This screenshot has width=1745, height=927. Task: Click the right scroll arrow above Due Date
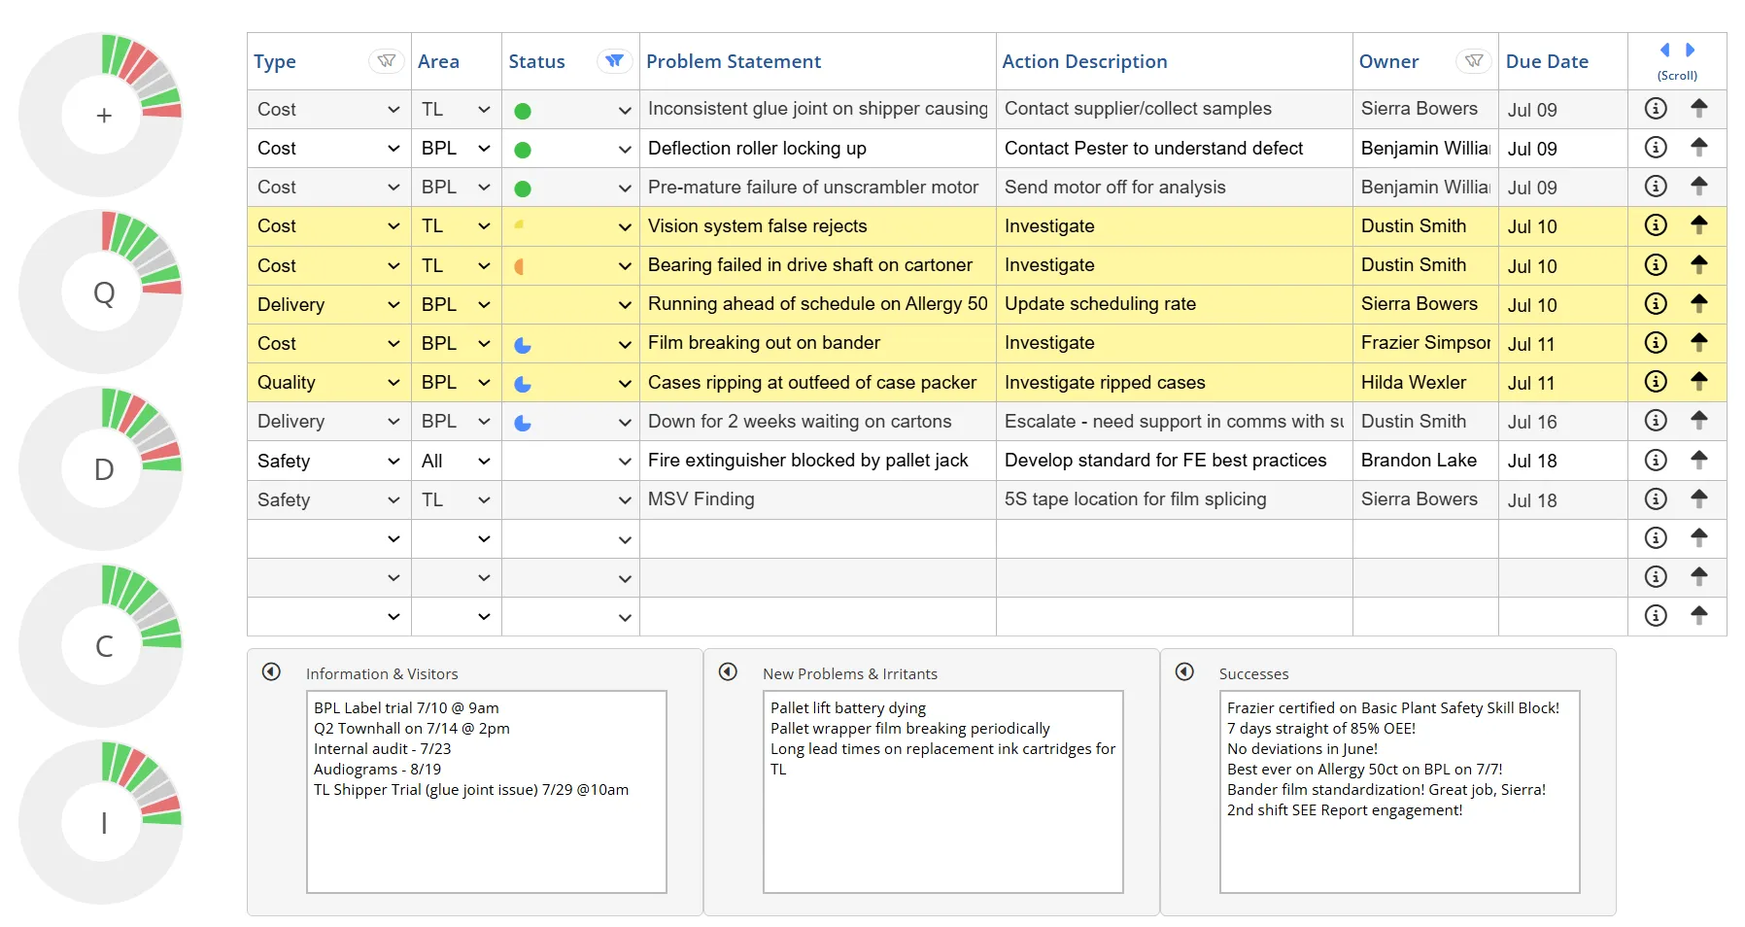point(1690,49)
